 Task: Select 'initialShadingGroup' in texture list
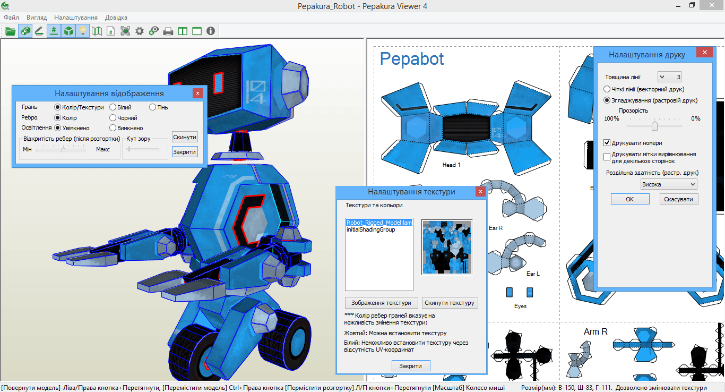pos(371,229)
